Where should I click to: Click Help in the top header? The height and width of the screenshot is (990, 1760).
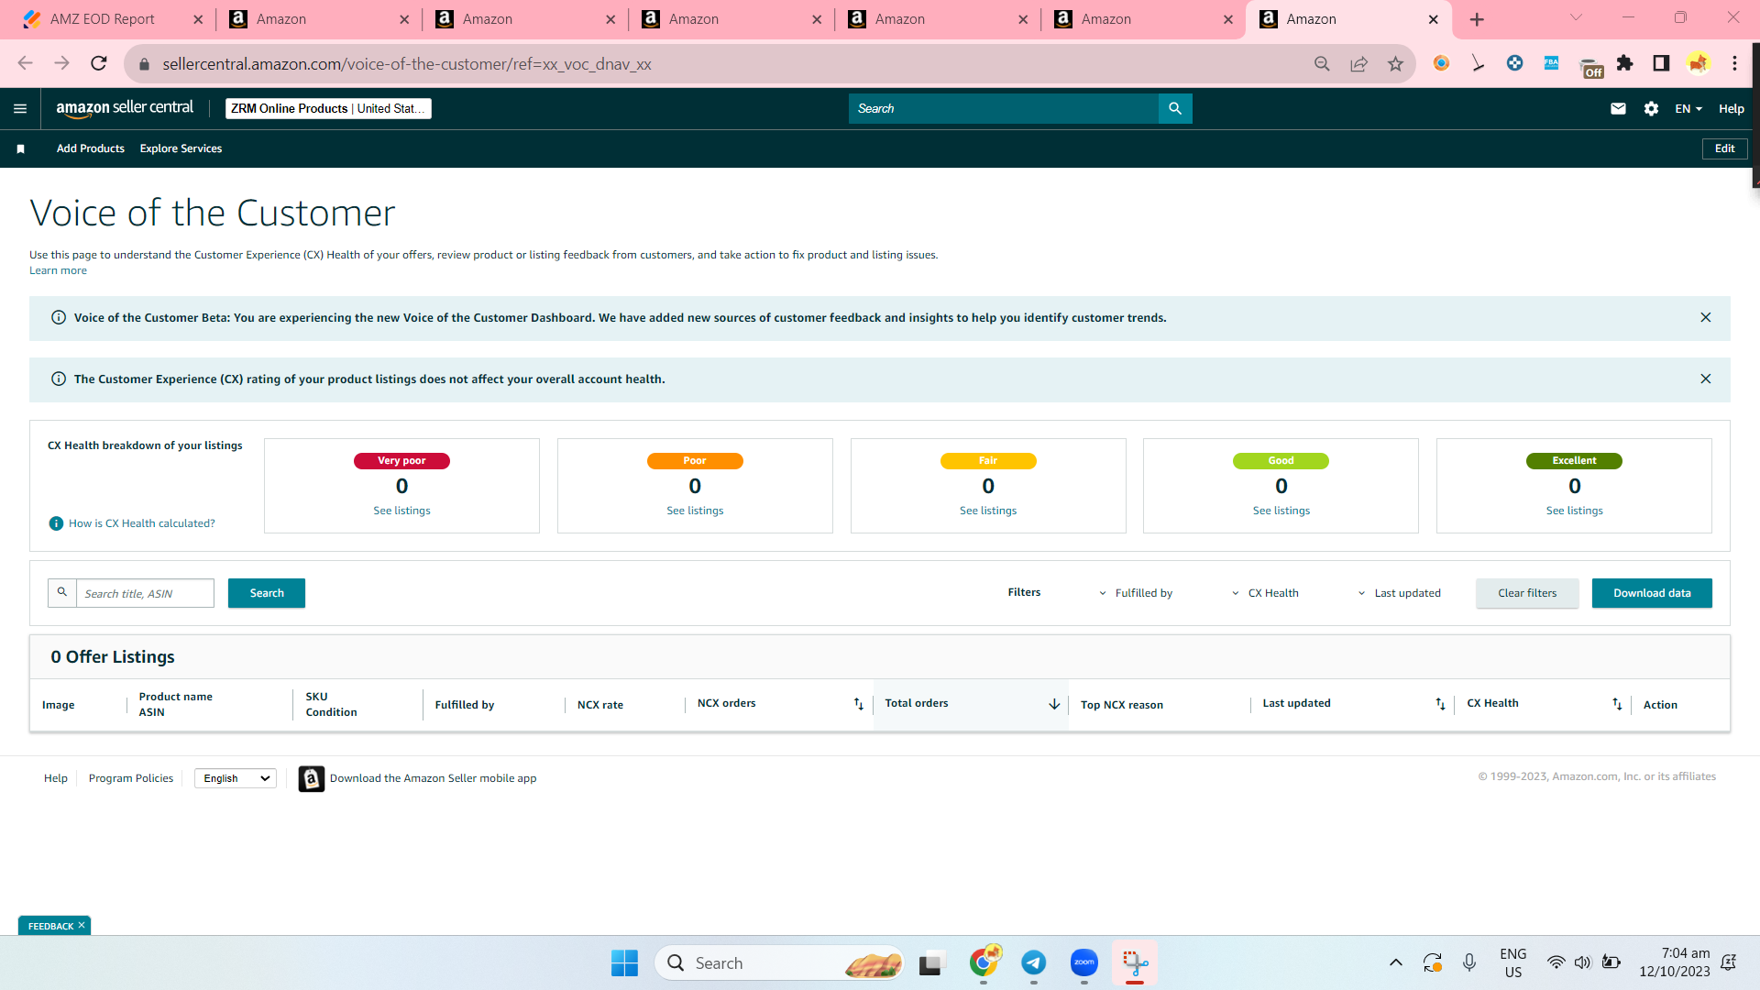click(x=1731, y=108)
